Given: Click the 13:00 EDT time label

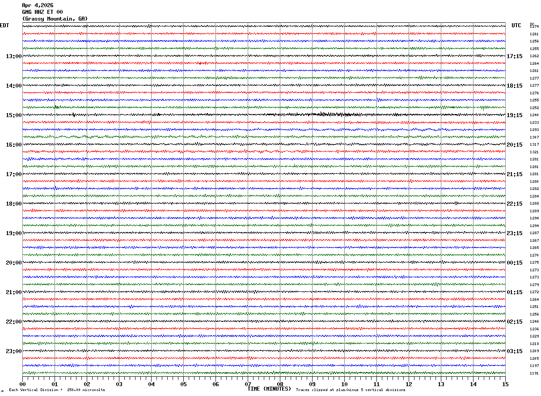Looking at the screenshot, I should pos(13,56).
